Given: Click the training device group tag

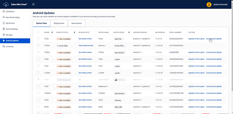Looking at the screenshot, I should tap(118, 100).
